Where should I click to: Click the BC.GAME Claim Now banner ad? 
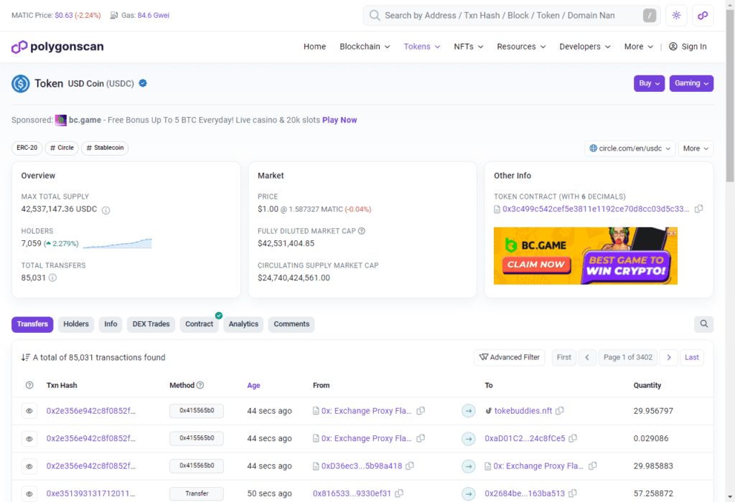pos(586,256)
